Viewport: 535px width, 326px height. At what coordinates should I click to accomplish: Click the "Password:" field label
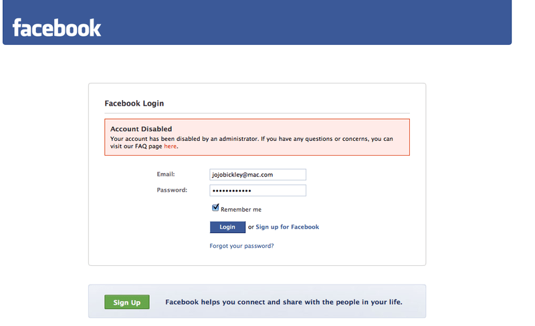point(172,190)
